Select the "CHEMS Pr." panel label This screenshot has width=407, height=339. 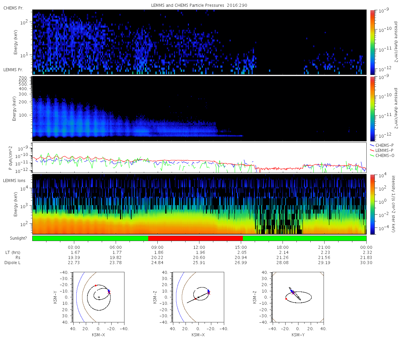[13, 8]
